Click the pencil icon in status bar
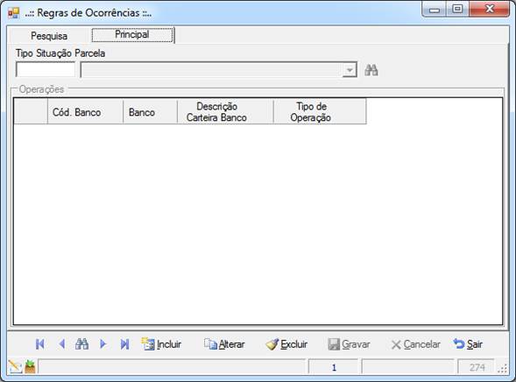Image resolution: width=516 pixels, height=382 pixels. pyautogui.click(x=15, y=366)
